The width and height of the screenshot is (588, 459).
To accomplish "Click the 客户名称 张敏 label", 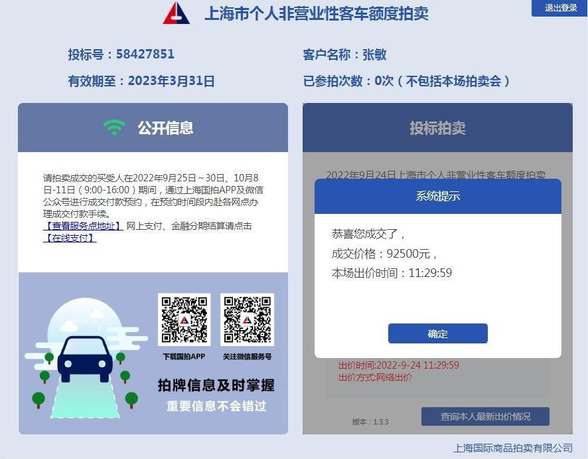I will (x=344, y=54).
